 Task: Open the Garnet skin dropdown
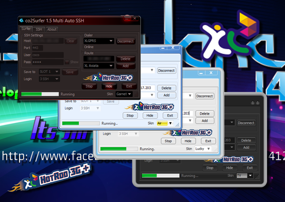124,94
